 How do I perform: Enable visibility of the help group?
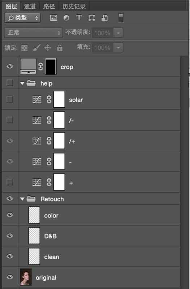click(10, 83)
